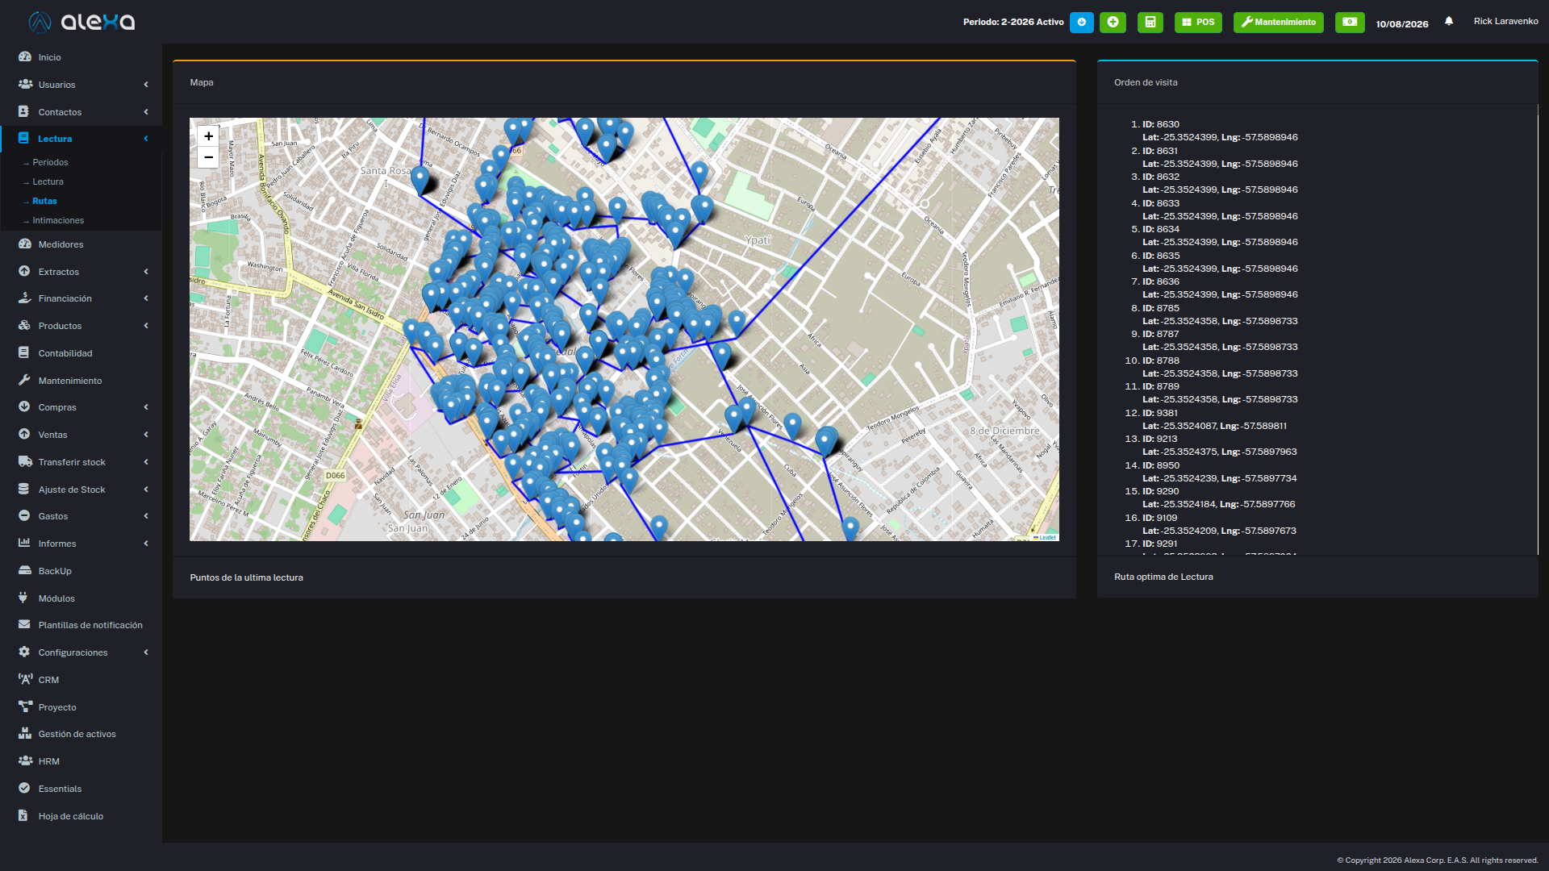Expand the Productos menu chevron

(146, 326)
